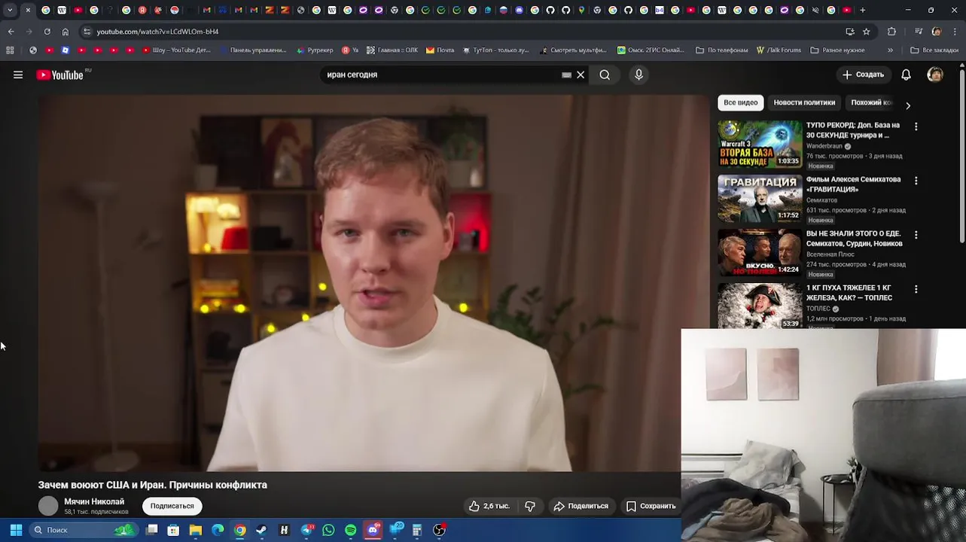Open WhatsApp from the taskbar

[x=328, y=530]
